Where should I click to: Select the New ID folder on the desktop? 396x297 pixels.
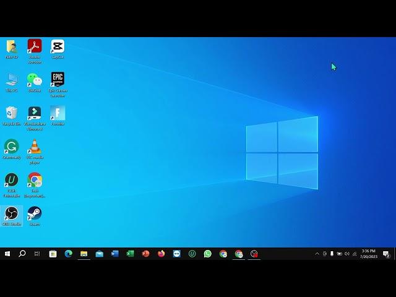click(x=12, y=49)
